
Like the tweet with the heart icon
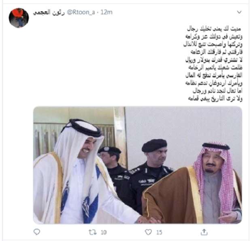click(x=148, y=232)
